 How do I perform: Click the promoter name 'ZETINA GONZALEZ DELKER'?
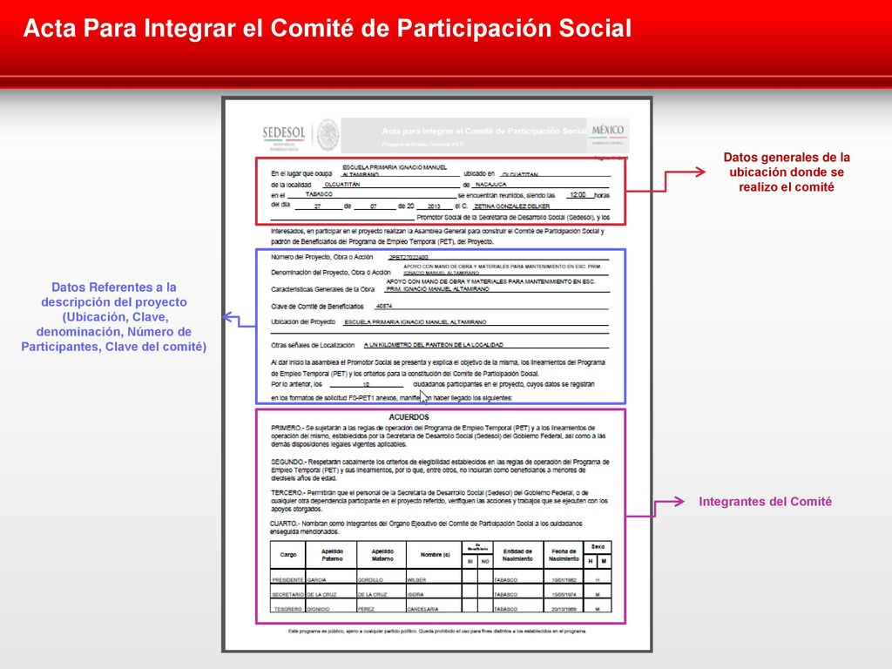(x=511, y=206)
